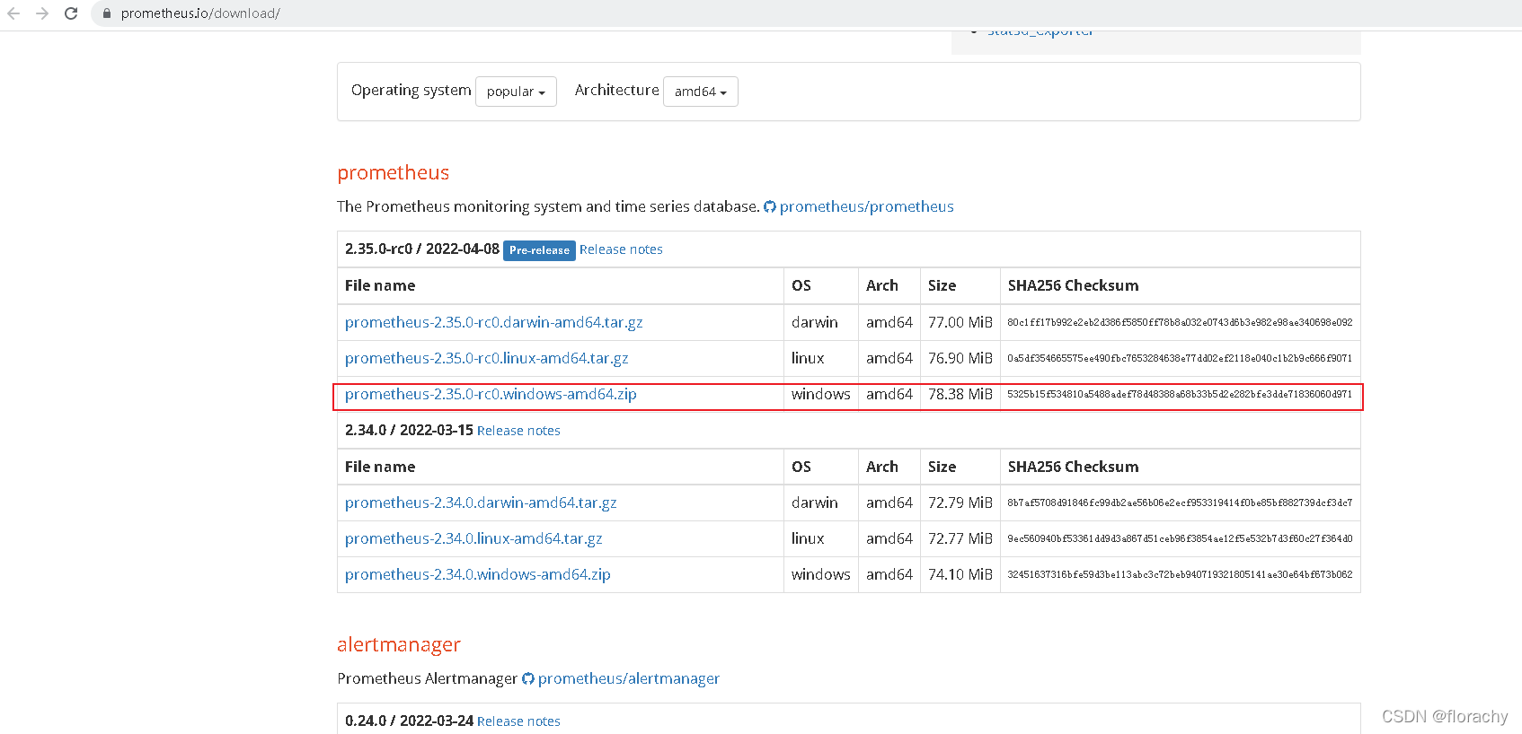Click checksum starting with 8b7af5708d91846
Image resolution: width=1522 pixels, height=734 pixels.
1180,502
